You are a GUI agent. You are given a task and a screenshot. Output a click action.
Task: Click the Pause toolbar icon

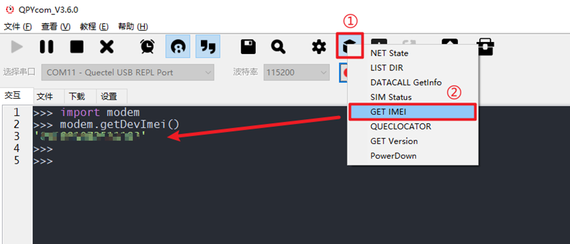pos(47,47)
